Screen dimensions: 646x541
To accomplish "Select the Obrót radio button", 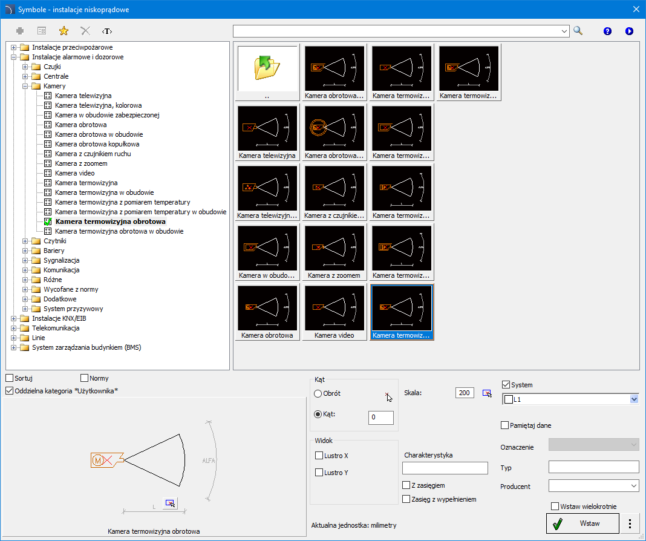I will pyautogui.click(x=318, y=393).
